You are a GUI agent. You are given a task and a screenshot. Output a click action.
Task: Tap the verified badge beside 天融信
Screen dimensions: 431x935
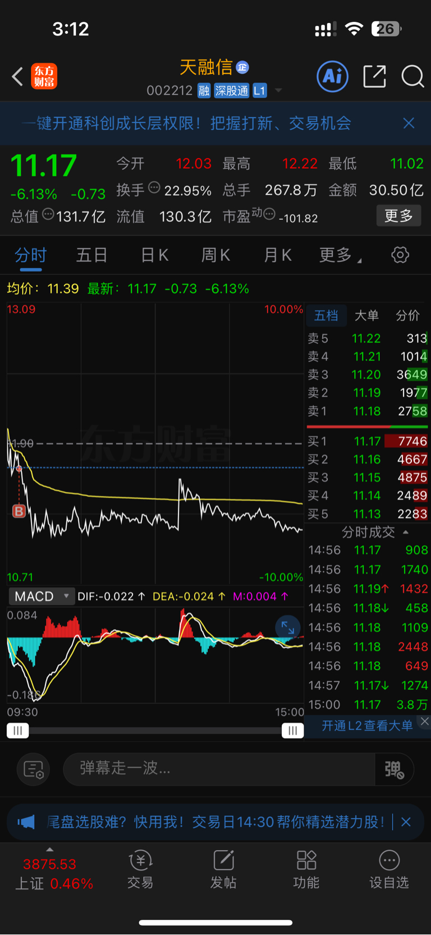[242, 67]
